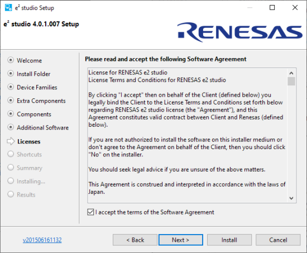This screenshot has height=253, width=307.
Task: Click the license text scroll down arrow
Action: click(x=291, y=198)
